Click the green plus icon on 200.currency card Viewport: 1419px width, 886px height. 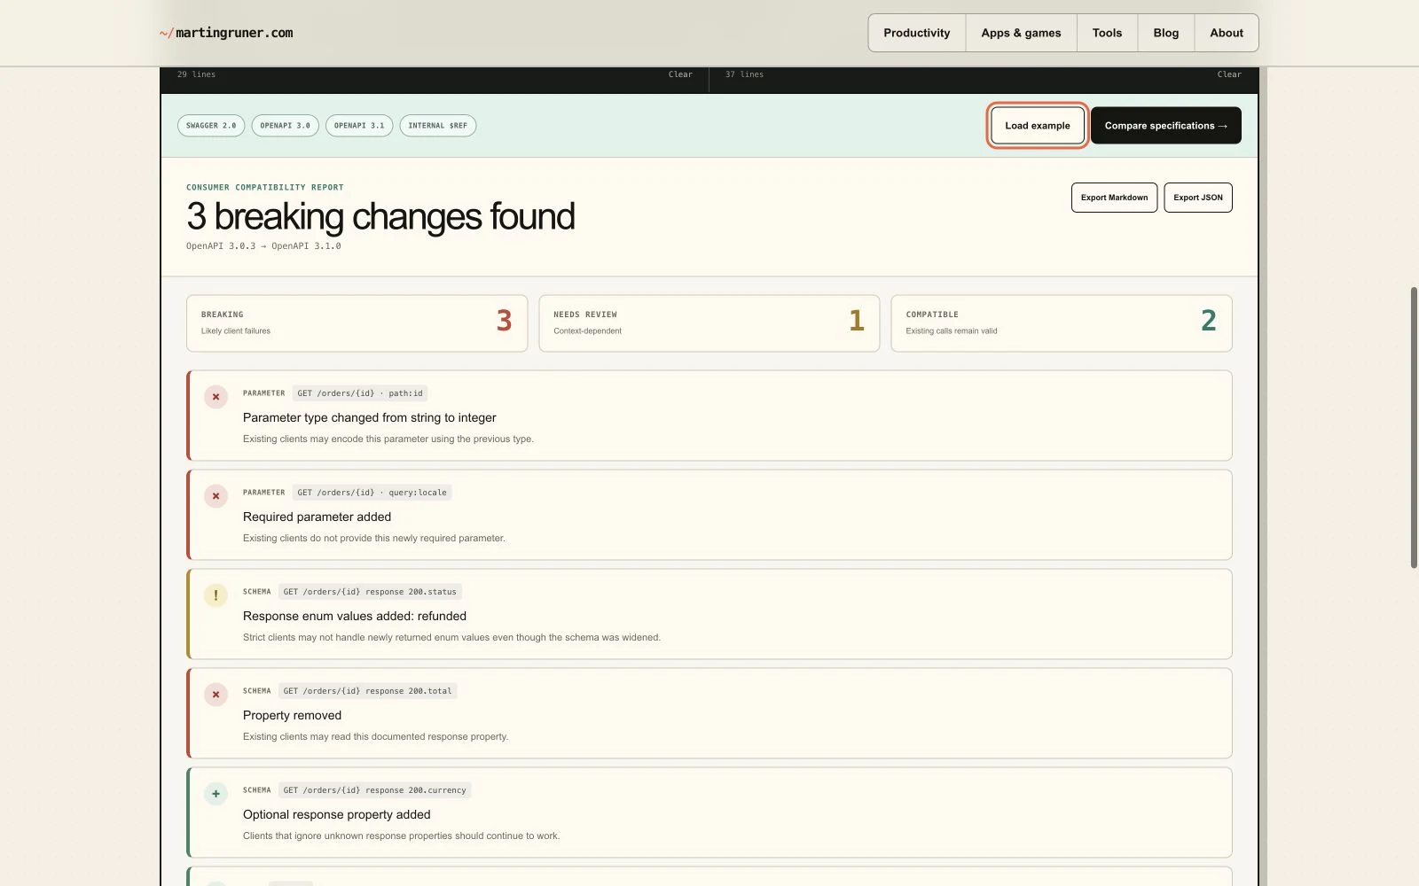(x=216, y=794)
